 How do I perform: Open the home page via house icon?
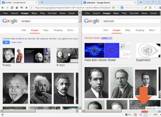click(17, 8)
